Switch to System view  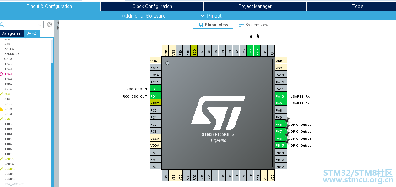pyautogui.click(x=254, y=25)
